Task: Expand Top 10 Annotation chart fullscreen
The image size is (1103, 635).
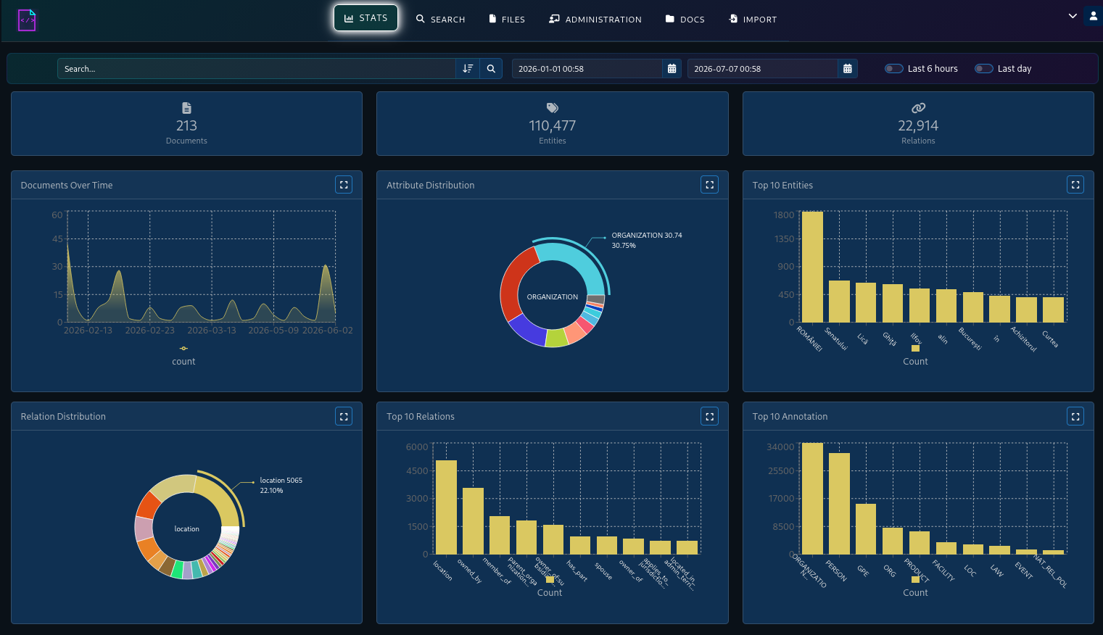Action: point(1075,416)
